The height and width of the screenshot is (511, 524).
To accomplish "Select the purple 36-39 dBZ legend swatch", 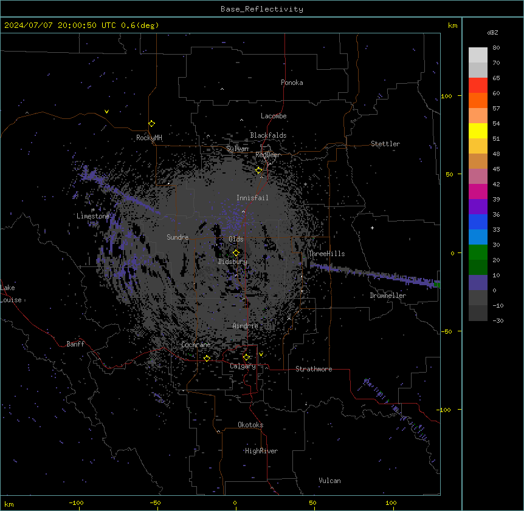I will point(478,207).
